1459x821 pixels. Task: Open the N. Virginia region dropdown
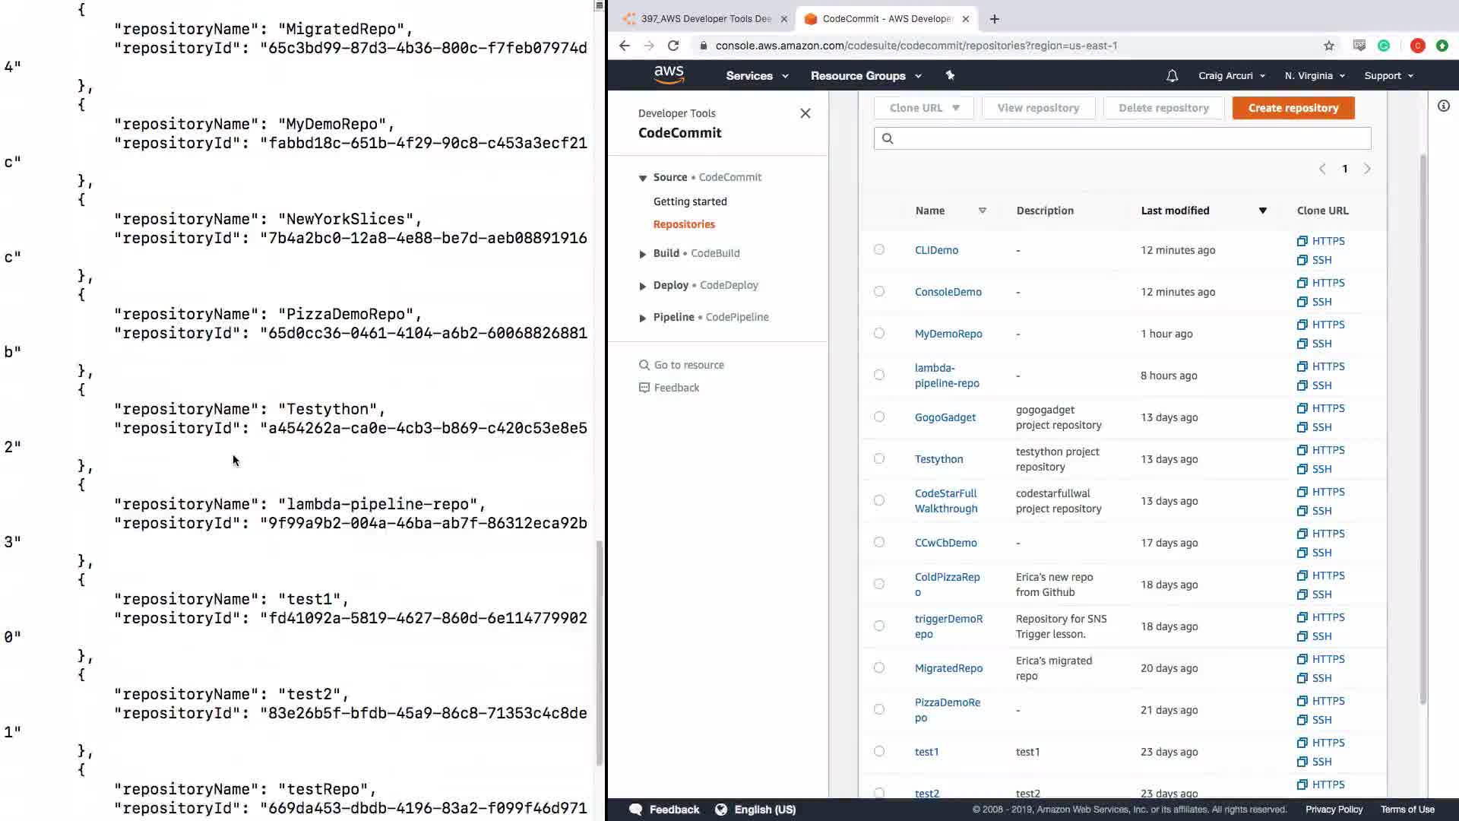pos(1314,76)
